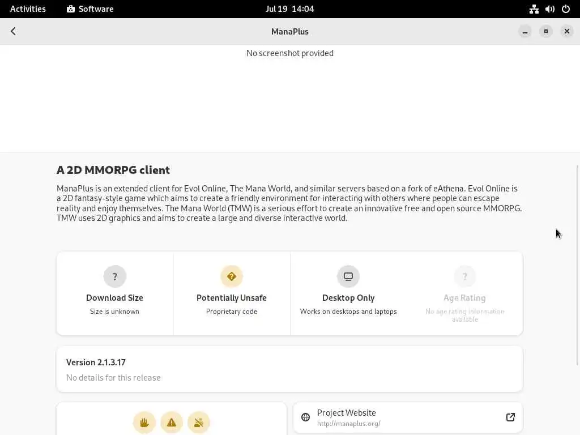
Task: Click the http://manaplus.org/ URL text
Action: 349,424
